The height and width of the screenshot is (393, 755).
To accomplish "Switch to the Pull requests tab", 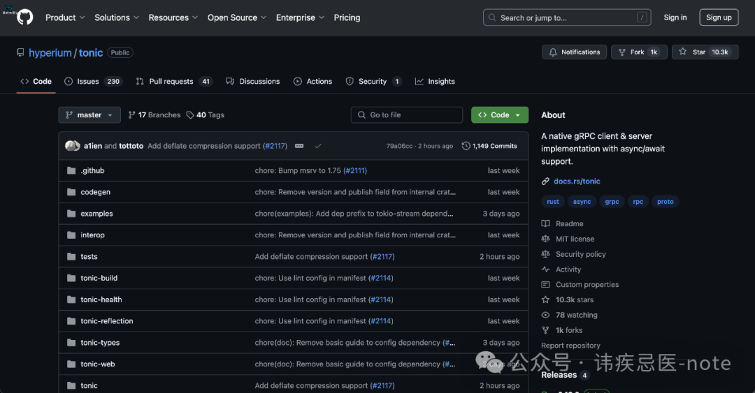I will pyautogui.click(x=174, y=81).
